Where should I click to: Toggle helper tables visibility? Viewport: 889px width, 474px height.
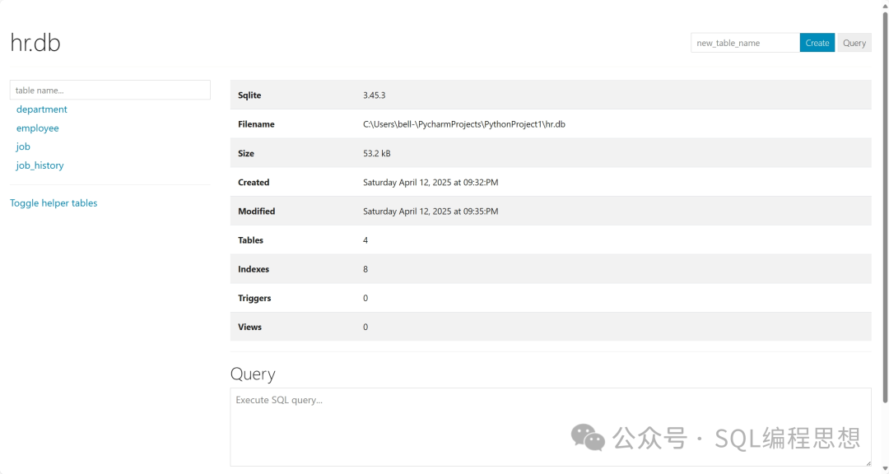pos(54,203)
